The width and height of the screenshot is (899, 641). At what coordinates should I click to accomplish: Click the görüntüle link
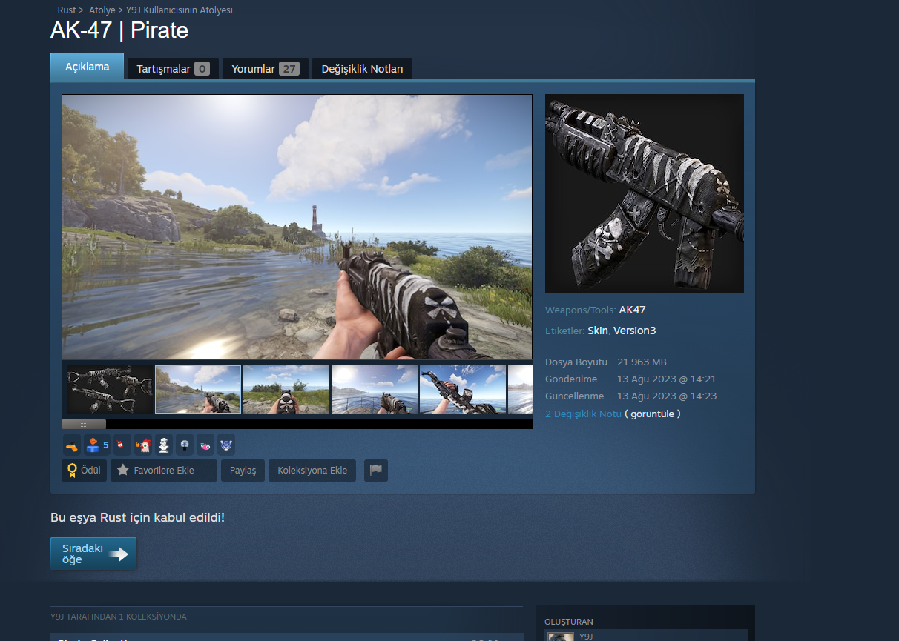point(653,414)
